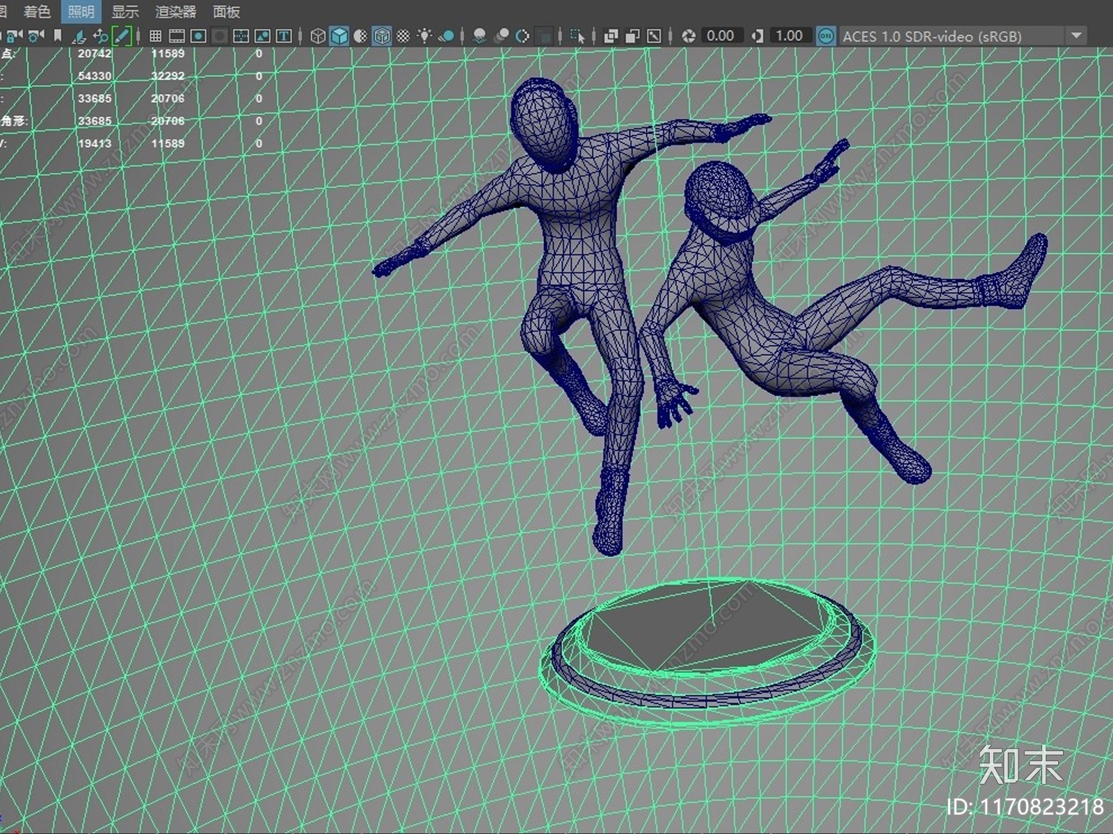Open the Grease Pencil tool
The height and width of the screenshot is (834, 1113).
(x=122, y=35)
